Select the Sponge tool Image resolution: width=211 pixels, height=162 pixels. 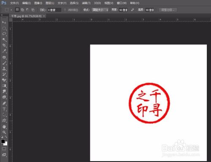click(4, 97)
